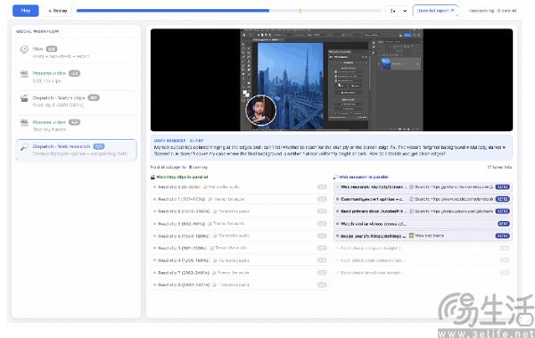Select the Web research Multiply/Screen row
Image resolution: width=535 pixels, height=338 pixels.
[423, 187]
